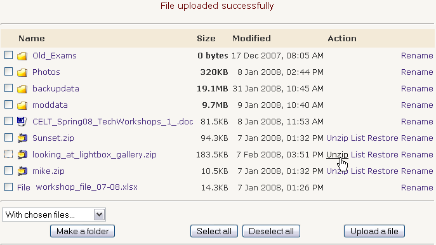Rename workshop_file_07-08.xlsx

[417, 187]
